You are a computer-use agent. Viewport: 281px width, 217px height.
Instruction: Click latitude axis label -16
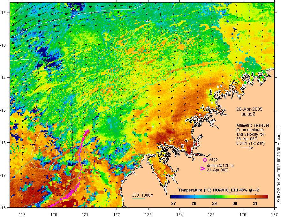click(x=4, y=143)
